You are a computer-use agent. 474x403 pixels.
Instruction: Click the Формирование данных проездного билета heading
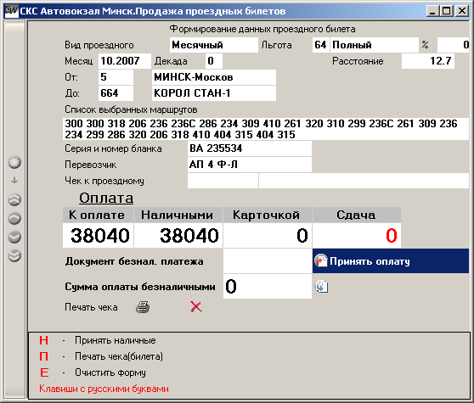coord(262,29)
